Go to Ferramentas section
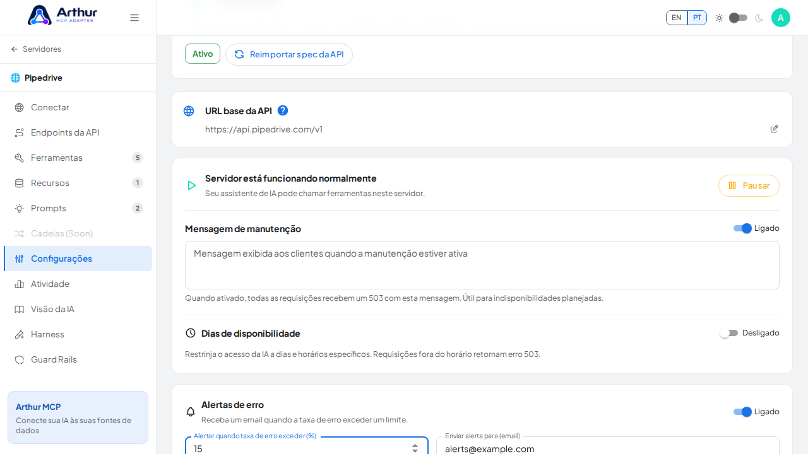 (x=78, y=158)
